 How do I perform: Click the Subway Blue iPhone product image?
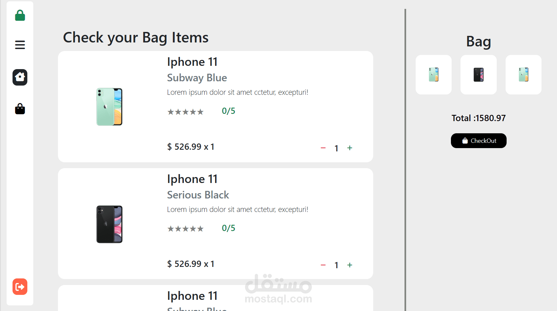[109, 107]
